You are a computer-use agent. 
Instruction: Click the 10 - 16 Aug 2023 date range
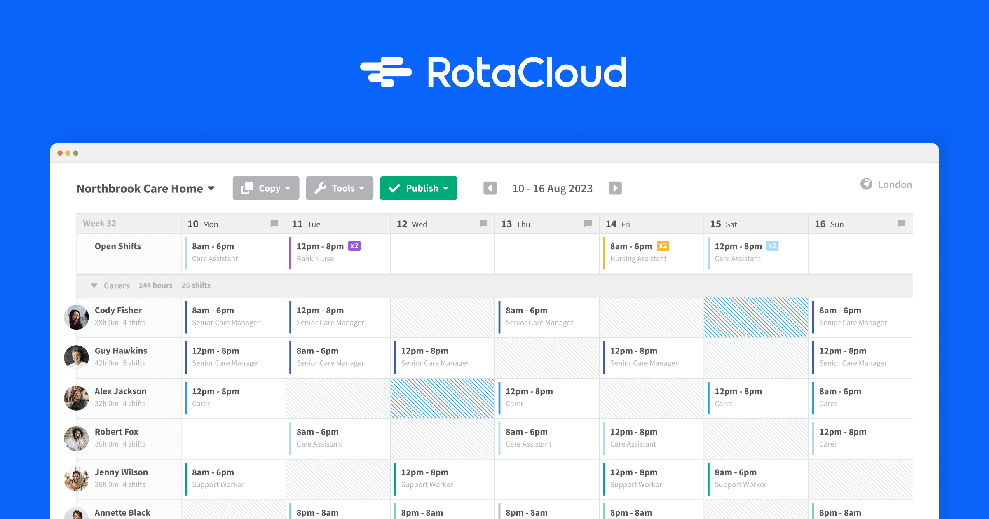pos(552,189)
